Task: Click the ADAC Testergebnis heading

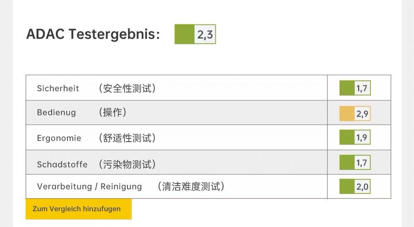Action: pyautogui.click(x=93, y=34)
